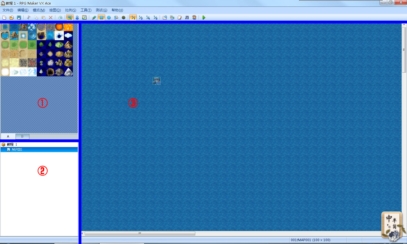Switch to tileset tab B

(22, 137)
